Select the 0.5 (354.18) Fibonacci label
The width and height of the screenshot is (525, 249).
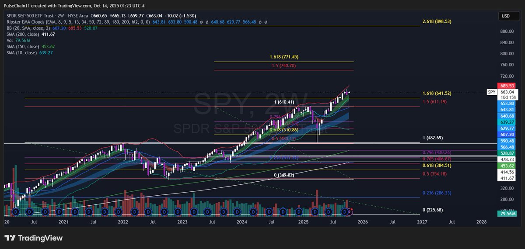[x=434, y=174]
